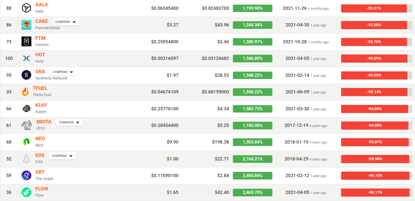Click the Klaytn logo icon
415x201 pixels.
coord(26,108)
